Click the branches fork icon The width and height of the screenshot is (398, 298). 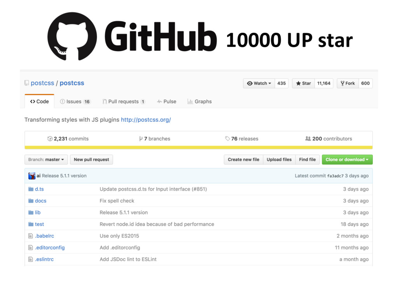(x=141, y=139)
